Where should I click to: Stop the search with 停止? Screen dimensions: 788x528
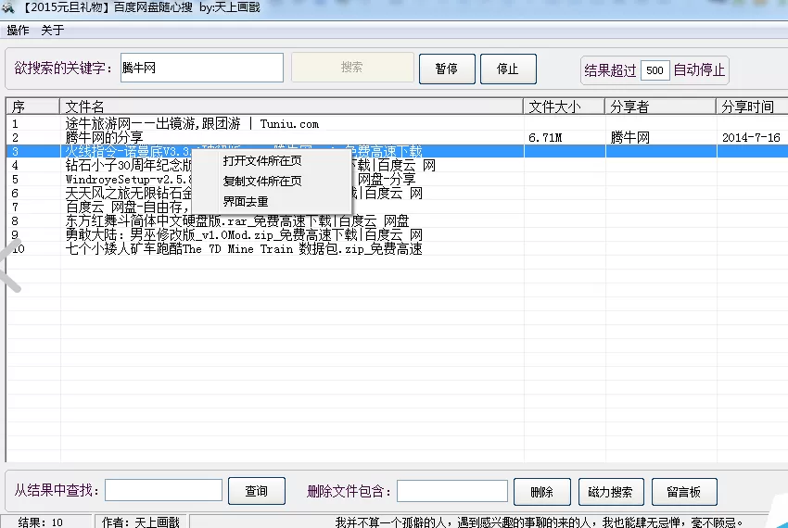pos(508,69)
